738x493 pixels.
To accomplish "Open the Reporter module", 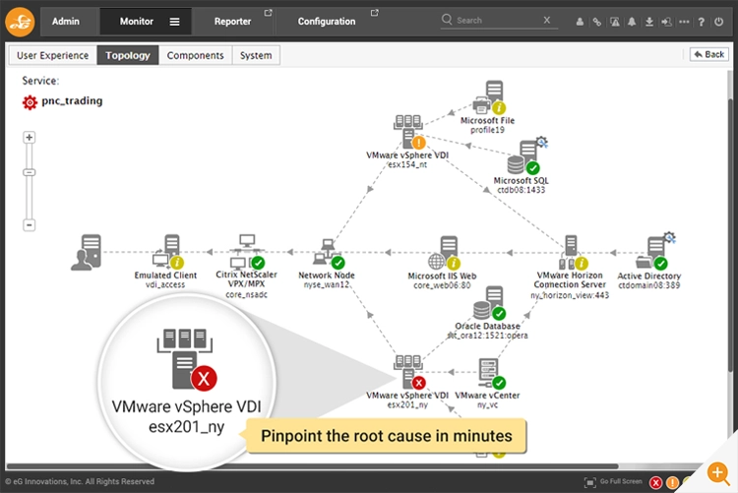I will click(x=232, y=22).
